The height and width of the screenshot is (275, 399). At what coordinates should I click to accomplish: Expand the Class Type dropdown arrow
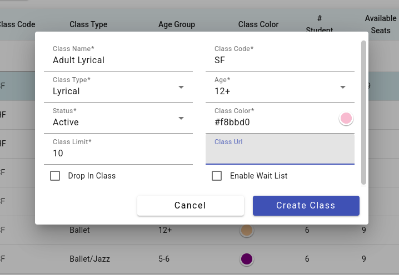coord(181,87)
